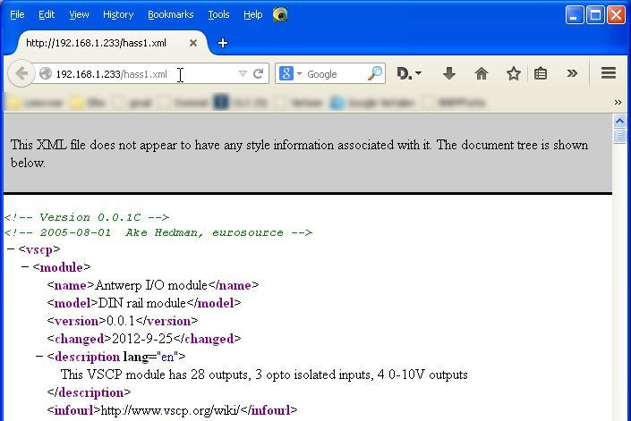
Task: Open the History menu
Action: [117, 14]
